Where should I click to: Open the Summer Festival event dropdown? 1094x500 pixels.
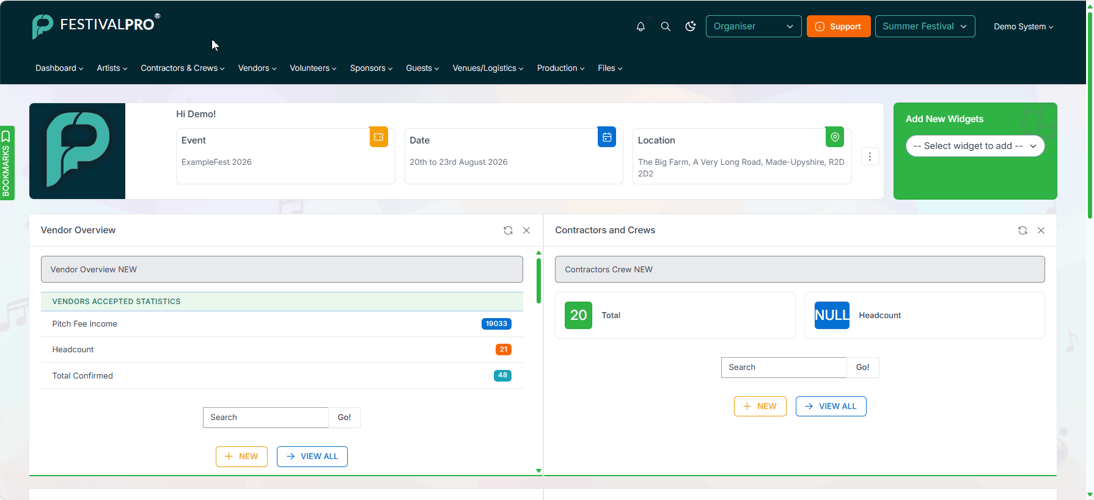coord(925,26)
